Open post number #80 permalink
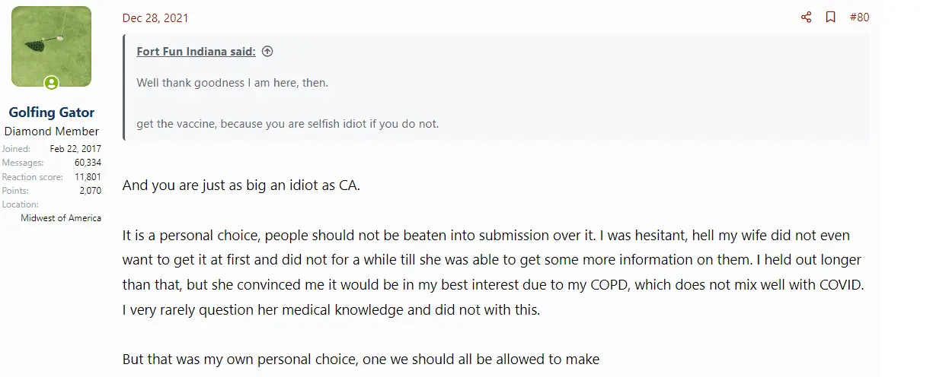Viewport: 933px width, 377px height. pyautogui.click(x=859, y=17)
